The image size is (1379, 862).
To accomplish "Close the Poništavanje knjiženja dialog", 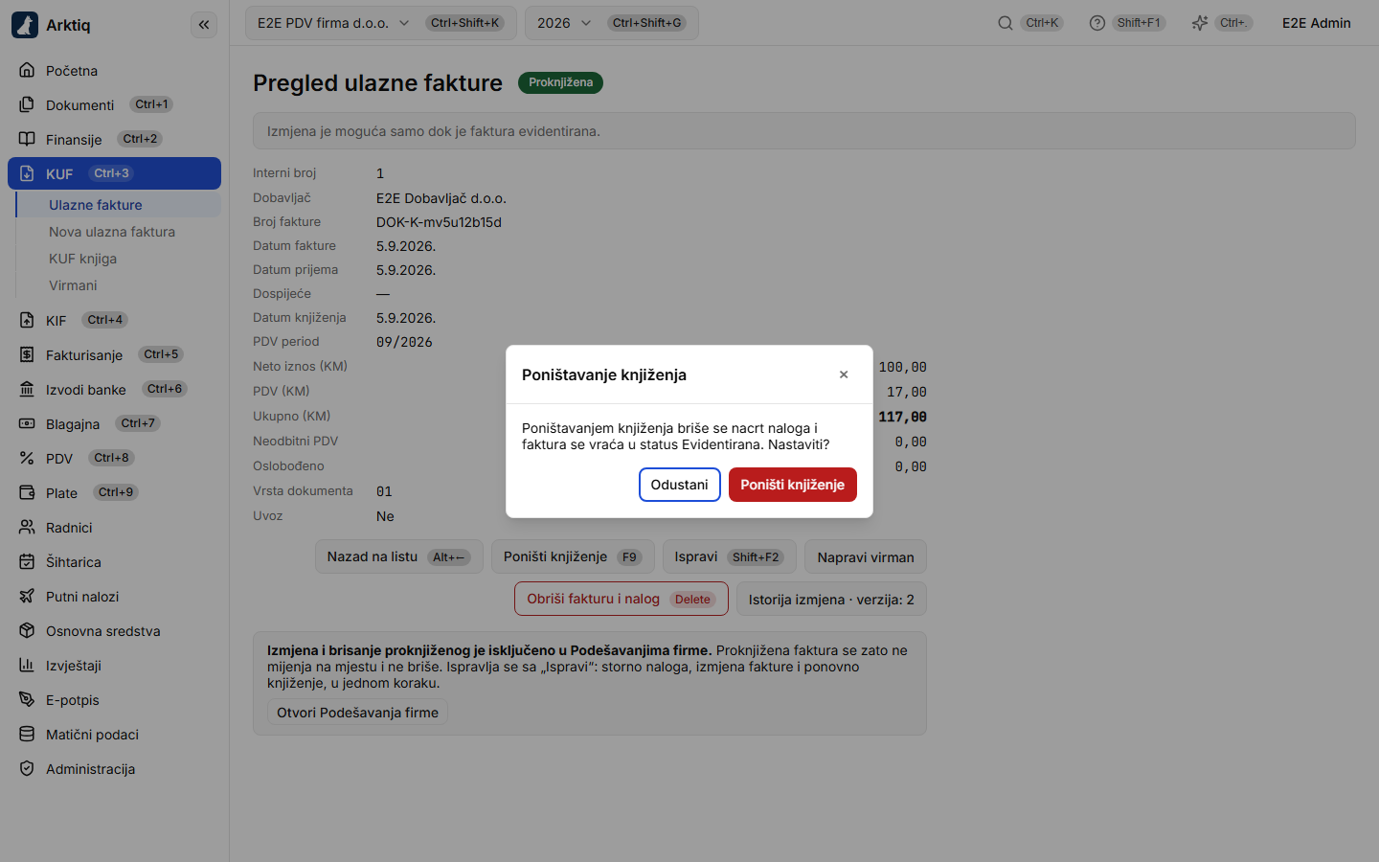I will (x=844, y=374).
